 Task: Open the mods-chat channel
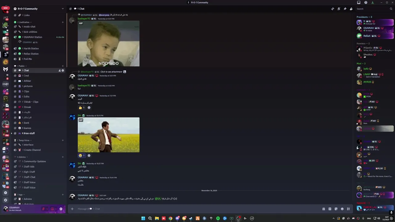pos(39,27)
